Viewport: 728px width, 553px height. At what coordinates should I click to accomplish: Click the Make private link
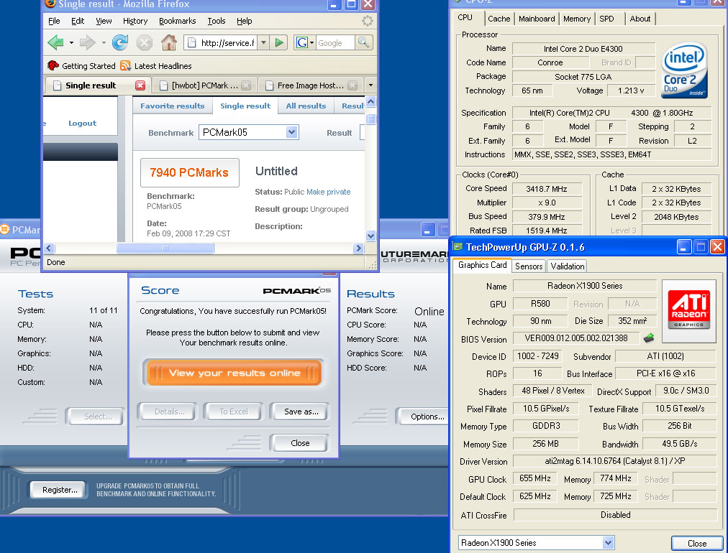[x=328, y=192]
